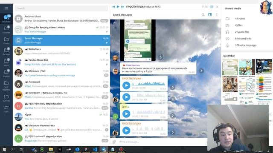Play the 16:43 ПРОСТО ПУШКА voice message

click(x=126, y=85)
